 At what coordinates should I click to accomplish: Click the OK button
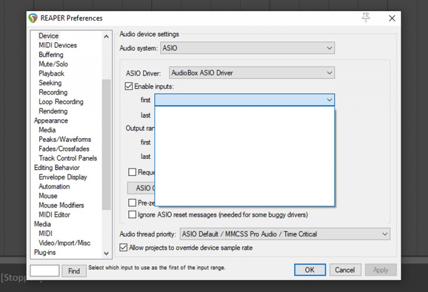pyautogui.click(x=309, y=270)
